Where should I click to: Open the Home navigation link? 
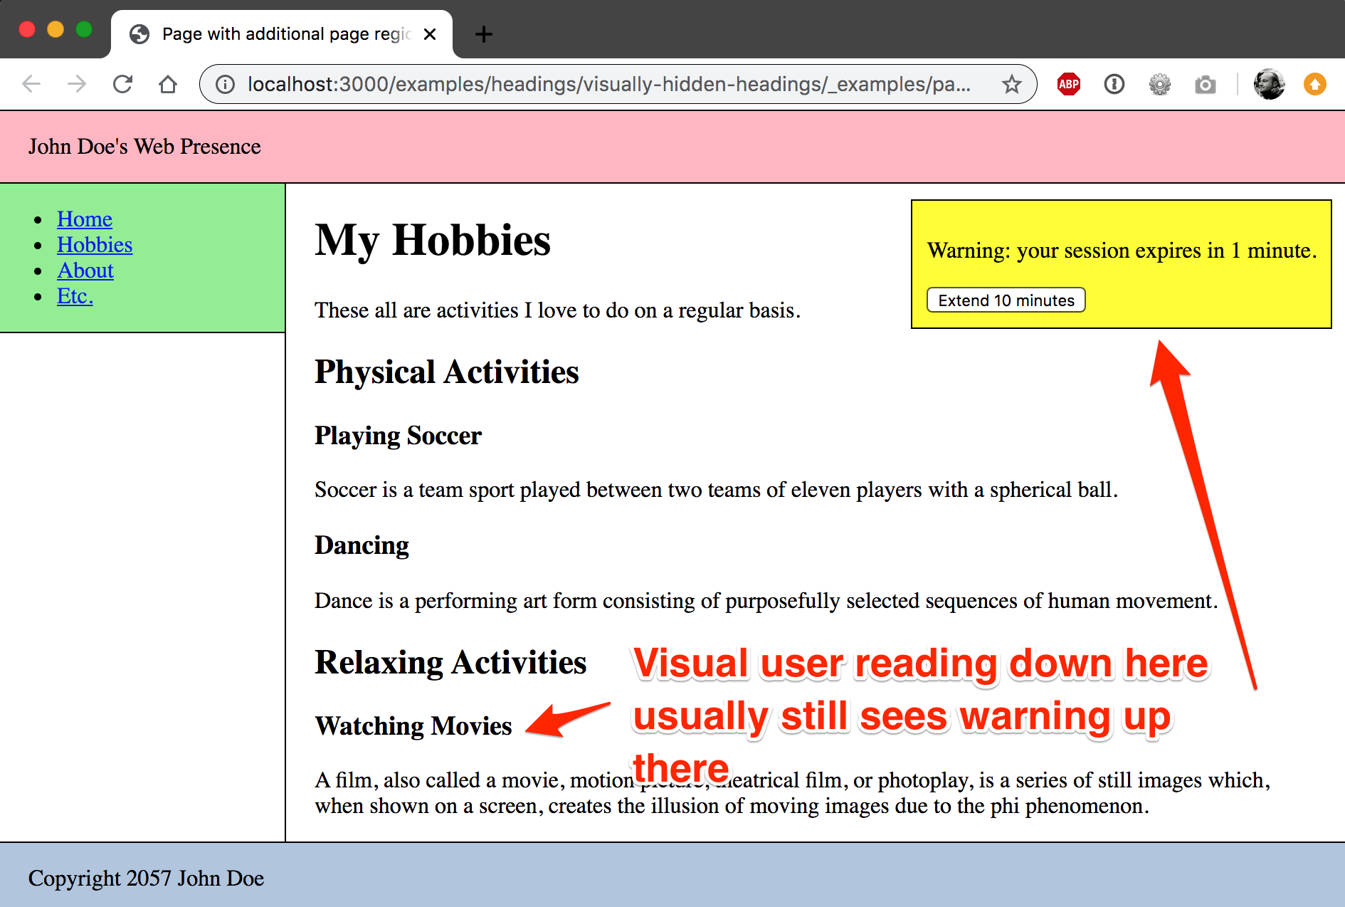85,219
